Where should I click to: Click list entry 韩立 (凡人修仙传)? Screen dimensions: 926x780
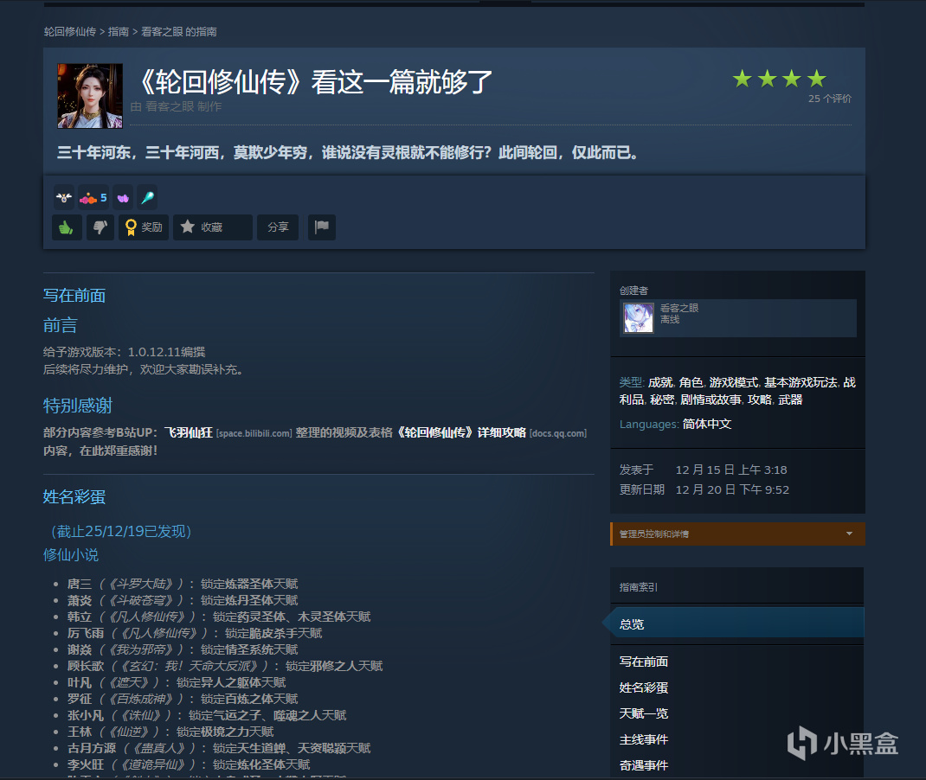pyautogui.click(x=219, y=617)
